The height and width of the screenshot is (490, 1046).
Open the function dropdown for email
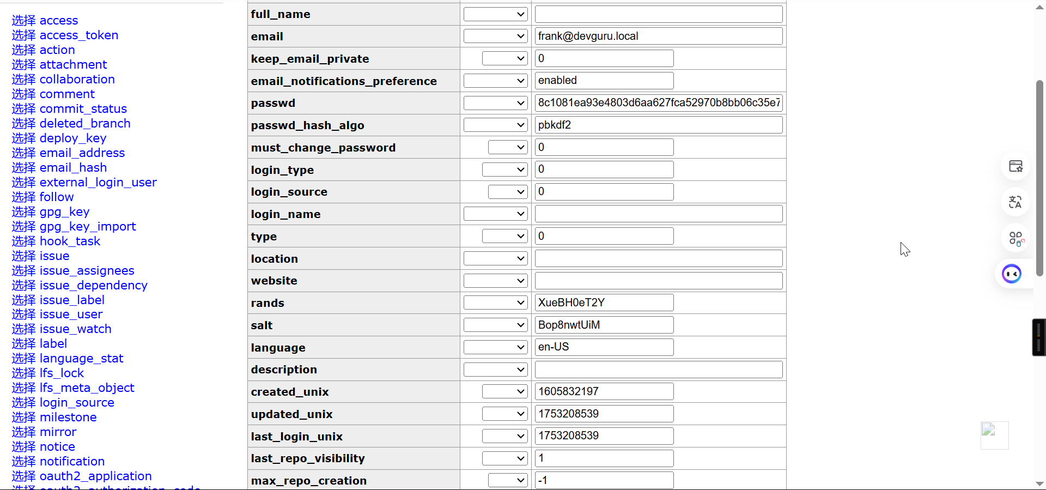pos(495,37)
